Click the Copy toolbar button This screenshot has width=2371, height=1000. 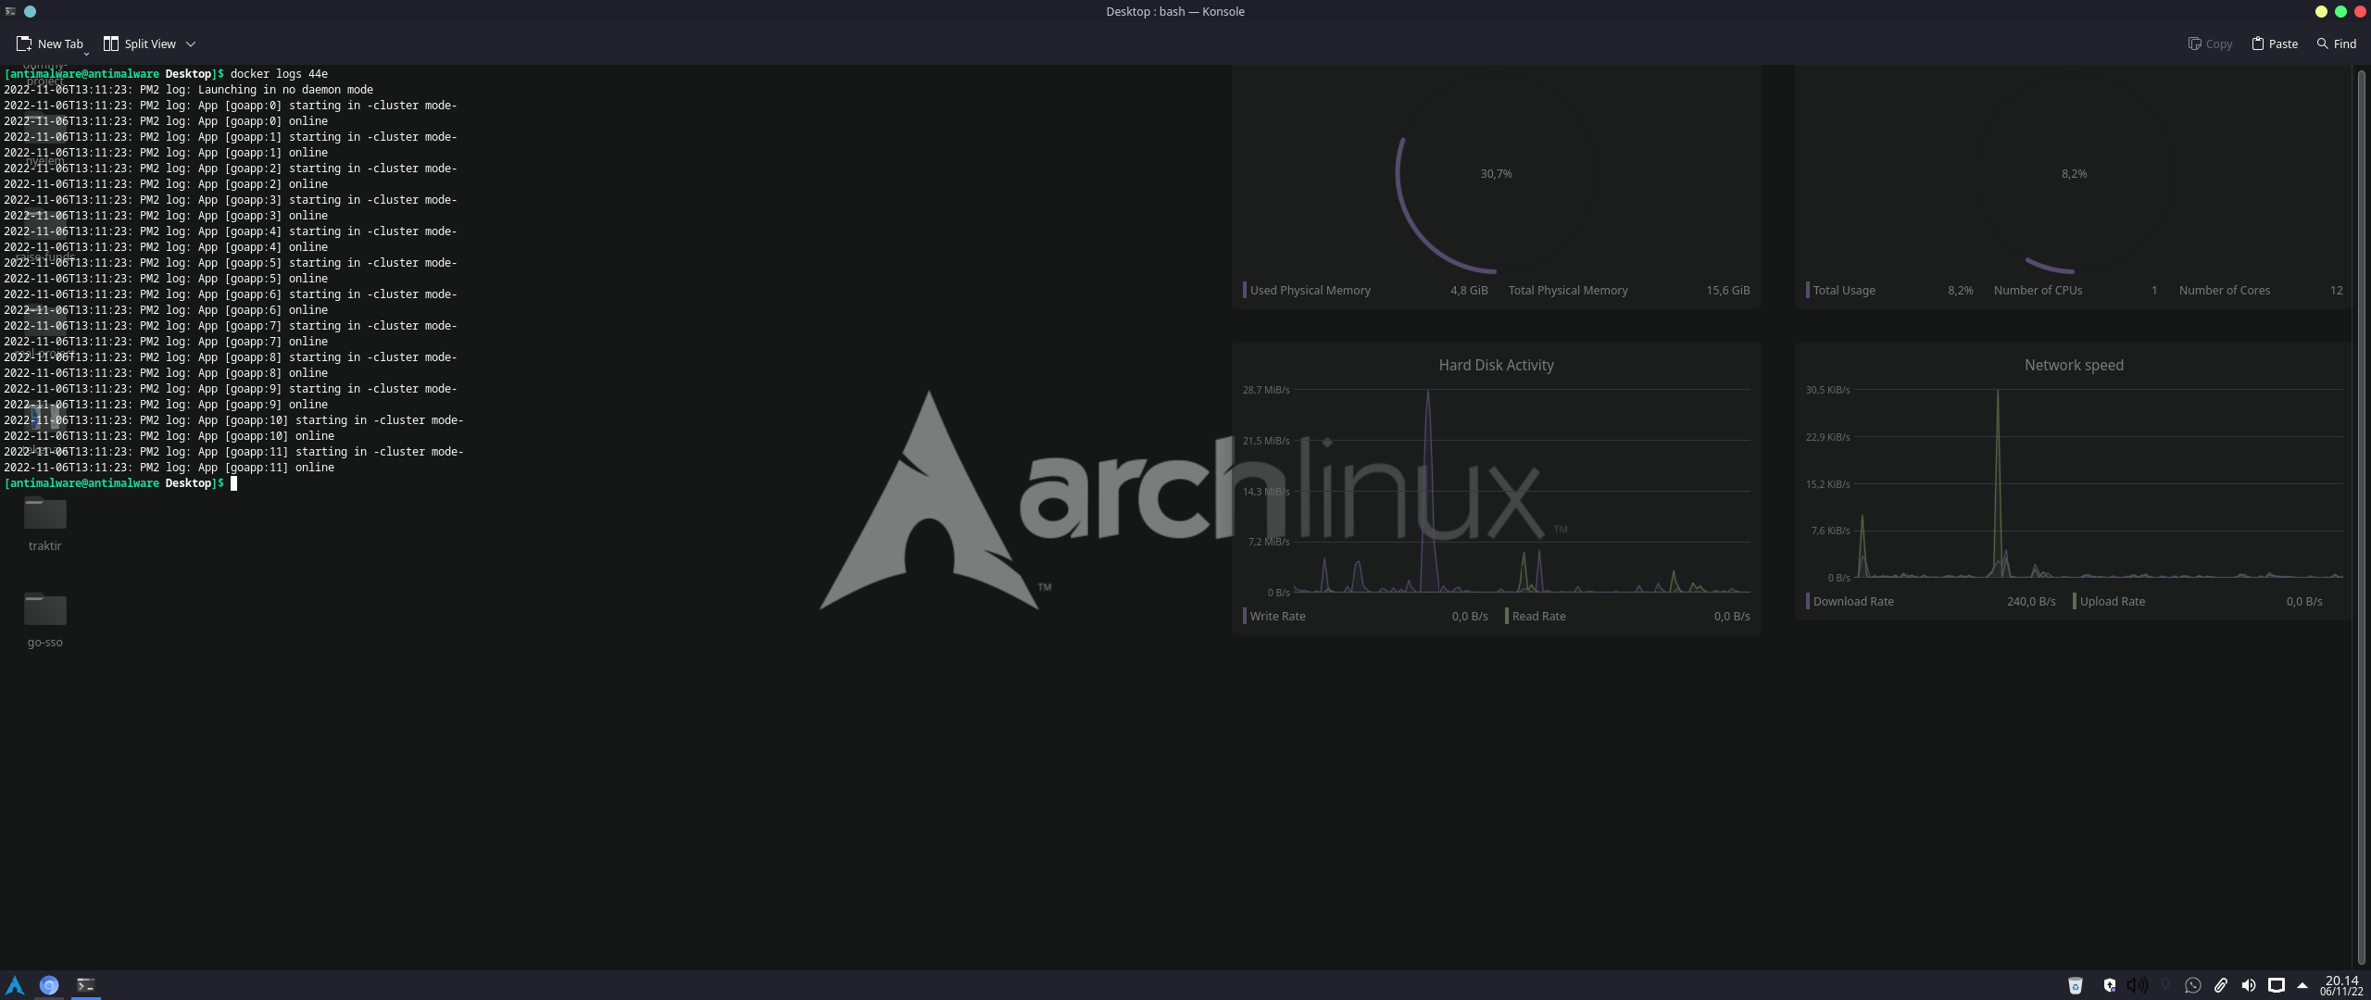tap(2211, 44)
